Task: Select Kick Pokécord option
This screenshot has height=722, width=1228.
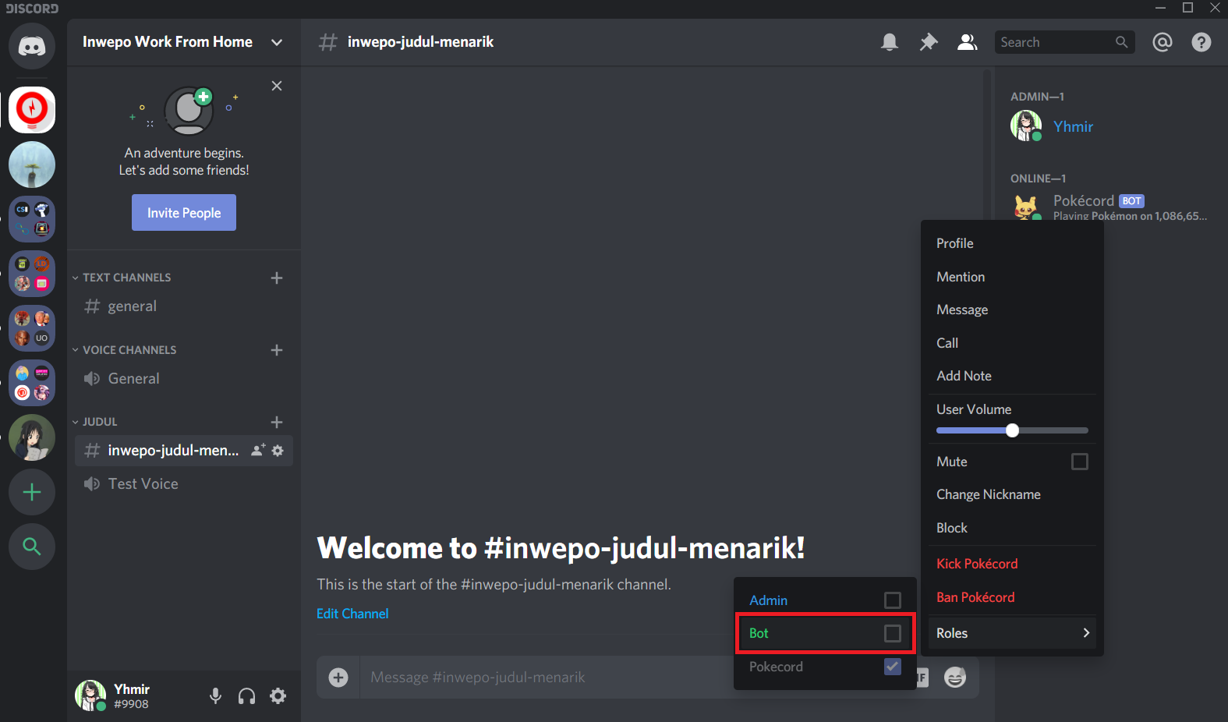Action: pyautogui.click(x=1012, y=564)
